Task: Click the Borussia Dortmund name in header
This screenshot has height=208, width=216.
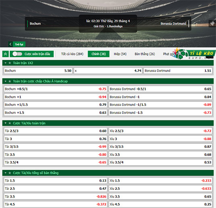Action: tap(173, 23)
